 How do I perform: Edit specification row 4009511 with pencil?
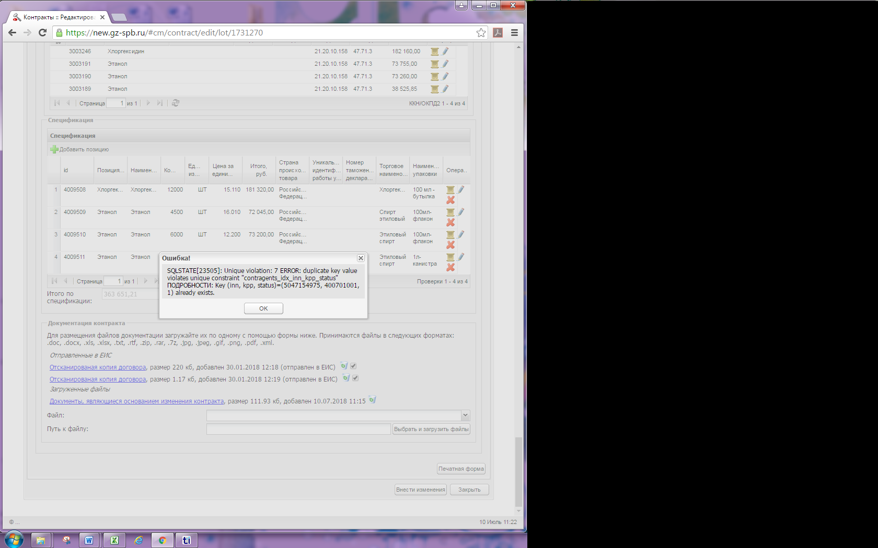[461, 257]
